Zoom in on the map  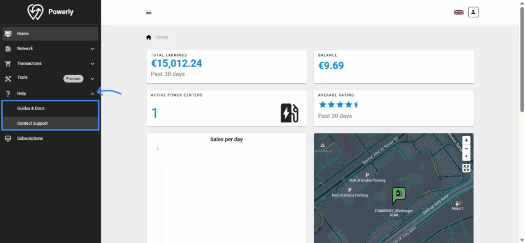(466, 140)
